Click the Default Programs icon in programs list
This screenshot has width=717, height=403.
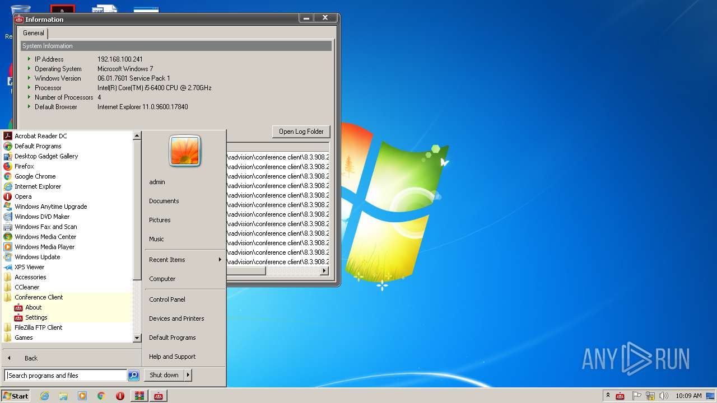pos(8,146)
